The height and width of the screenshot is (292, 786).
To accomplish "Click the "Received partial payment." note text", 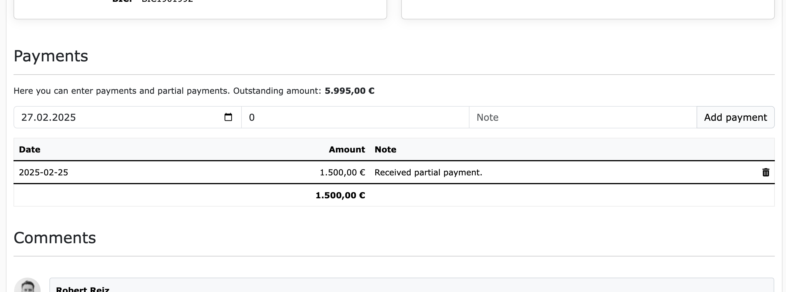I will 428,172.
